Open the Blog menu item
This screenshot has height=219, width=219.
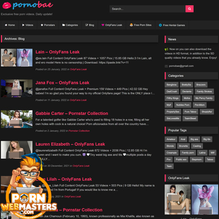(90, 25)
